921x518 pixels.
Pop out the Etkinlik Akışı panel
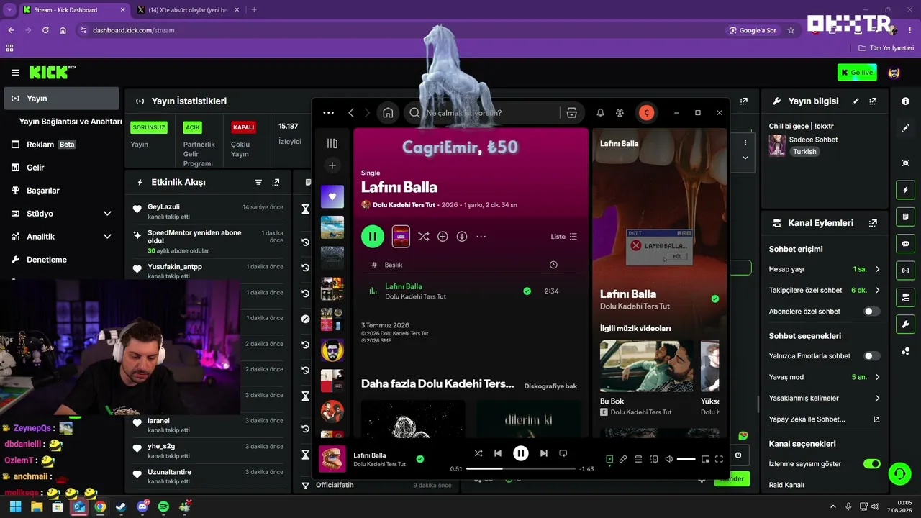tap(276, 183)
